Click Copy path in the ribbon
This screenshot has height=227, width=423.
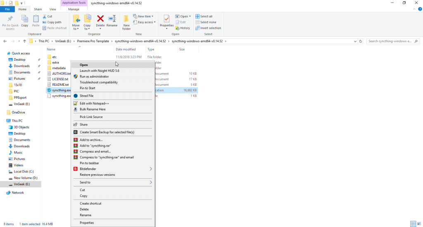(x=52, y=22)
